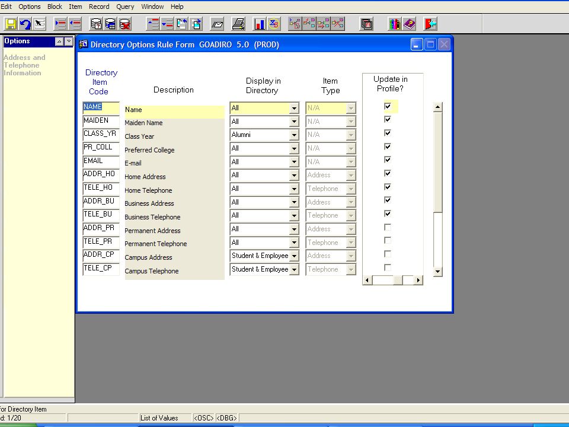Click horizontal scrollbar right arrow under Update column
The height and width of the screenshot is (427, 569).
(418, 280)
